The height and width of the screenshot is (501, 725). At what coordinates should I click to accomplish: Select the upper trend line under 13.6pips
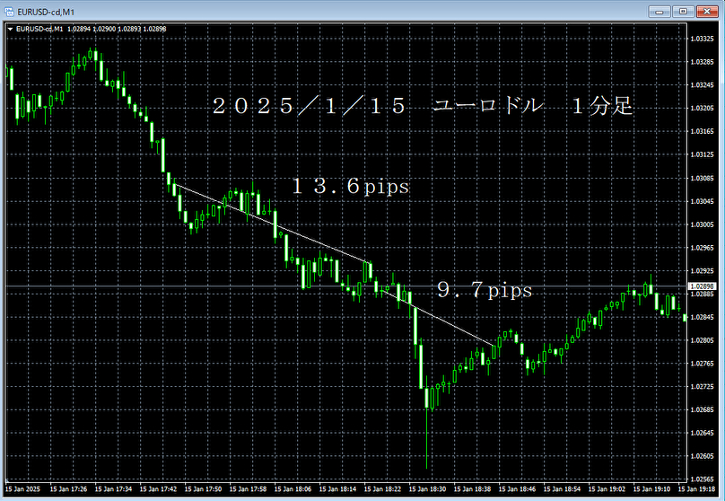click(x=269, y=223)
